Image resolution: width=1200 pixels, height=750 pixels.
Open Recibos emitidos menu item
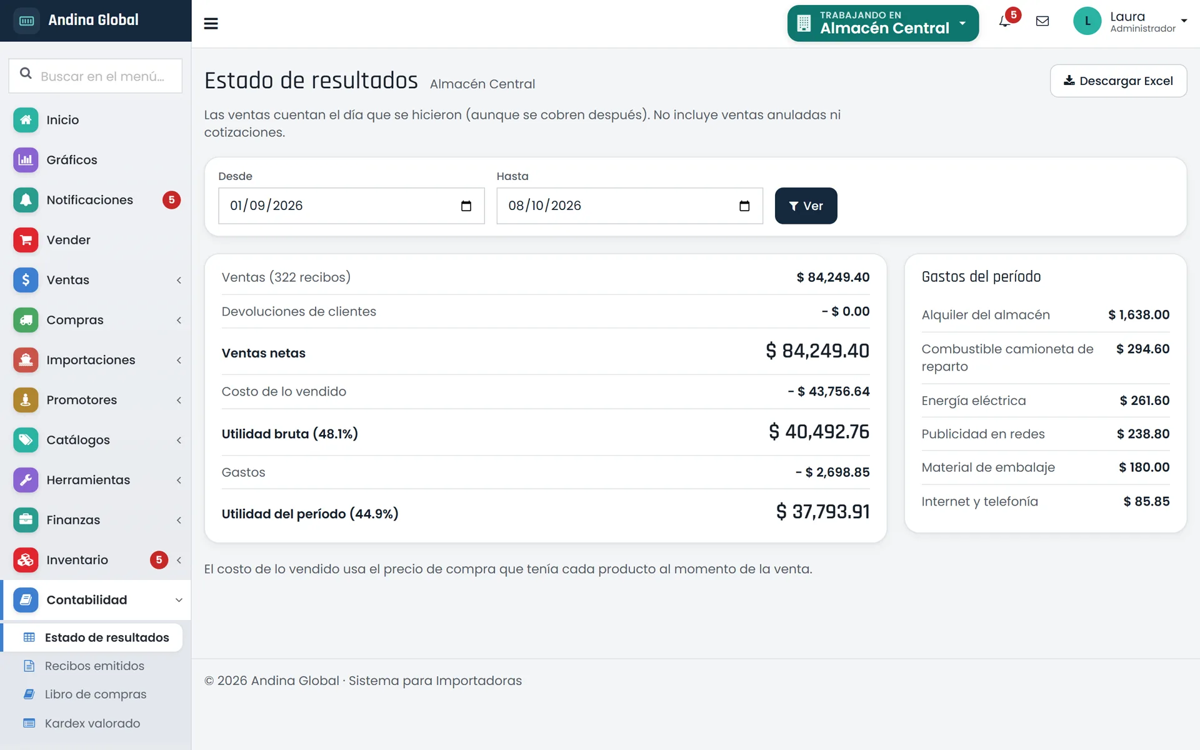94,666
